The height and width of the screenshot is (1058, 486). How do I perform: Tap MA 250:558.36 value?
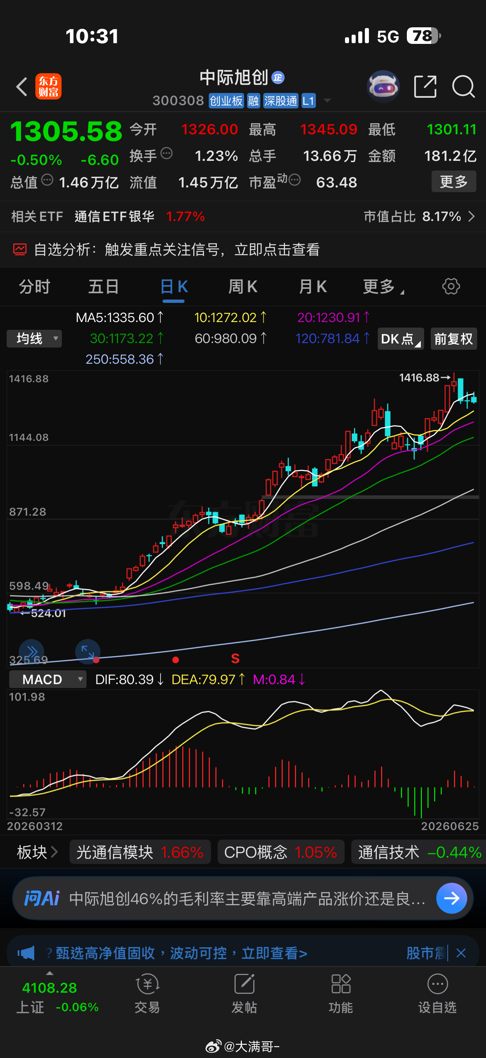[x=124, y=359]
